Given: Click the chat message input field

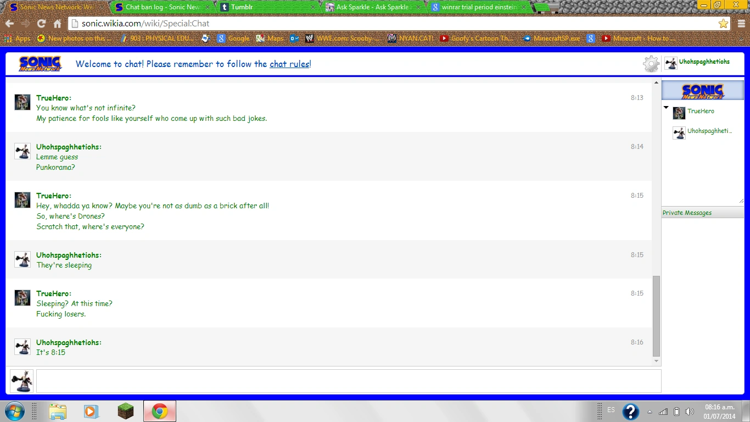Looking at the screenshot, I should (x=348, y=381).
